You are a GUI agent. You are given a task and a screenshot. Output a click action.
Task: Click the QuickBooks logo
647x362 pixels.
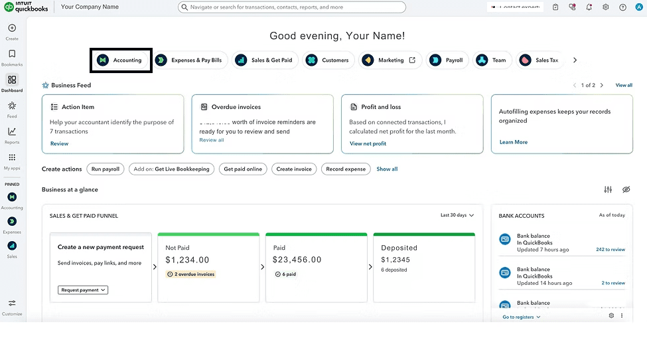pos(26,7)
